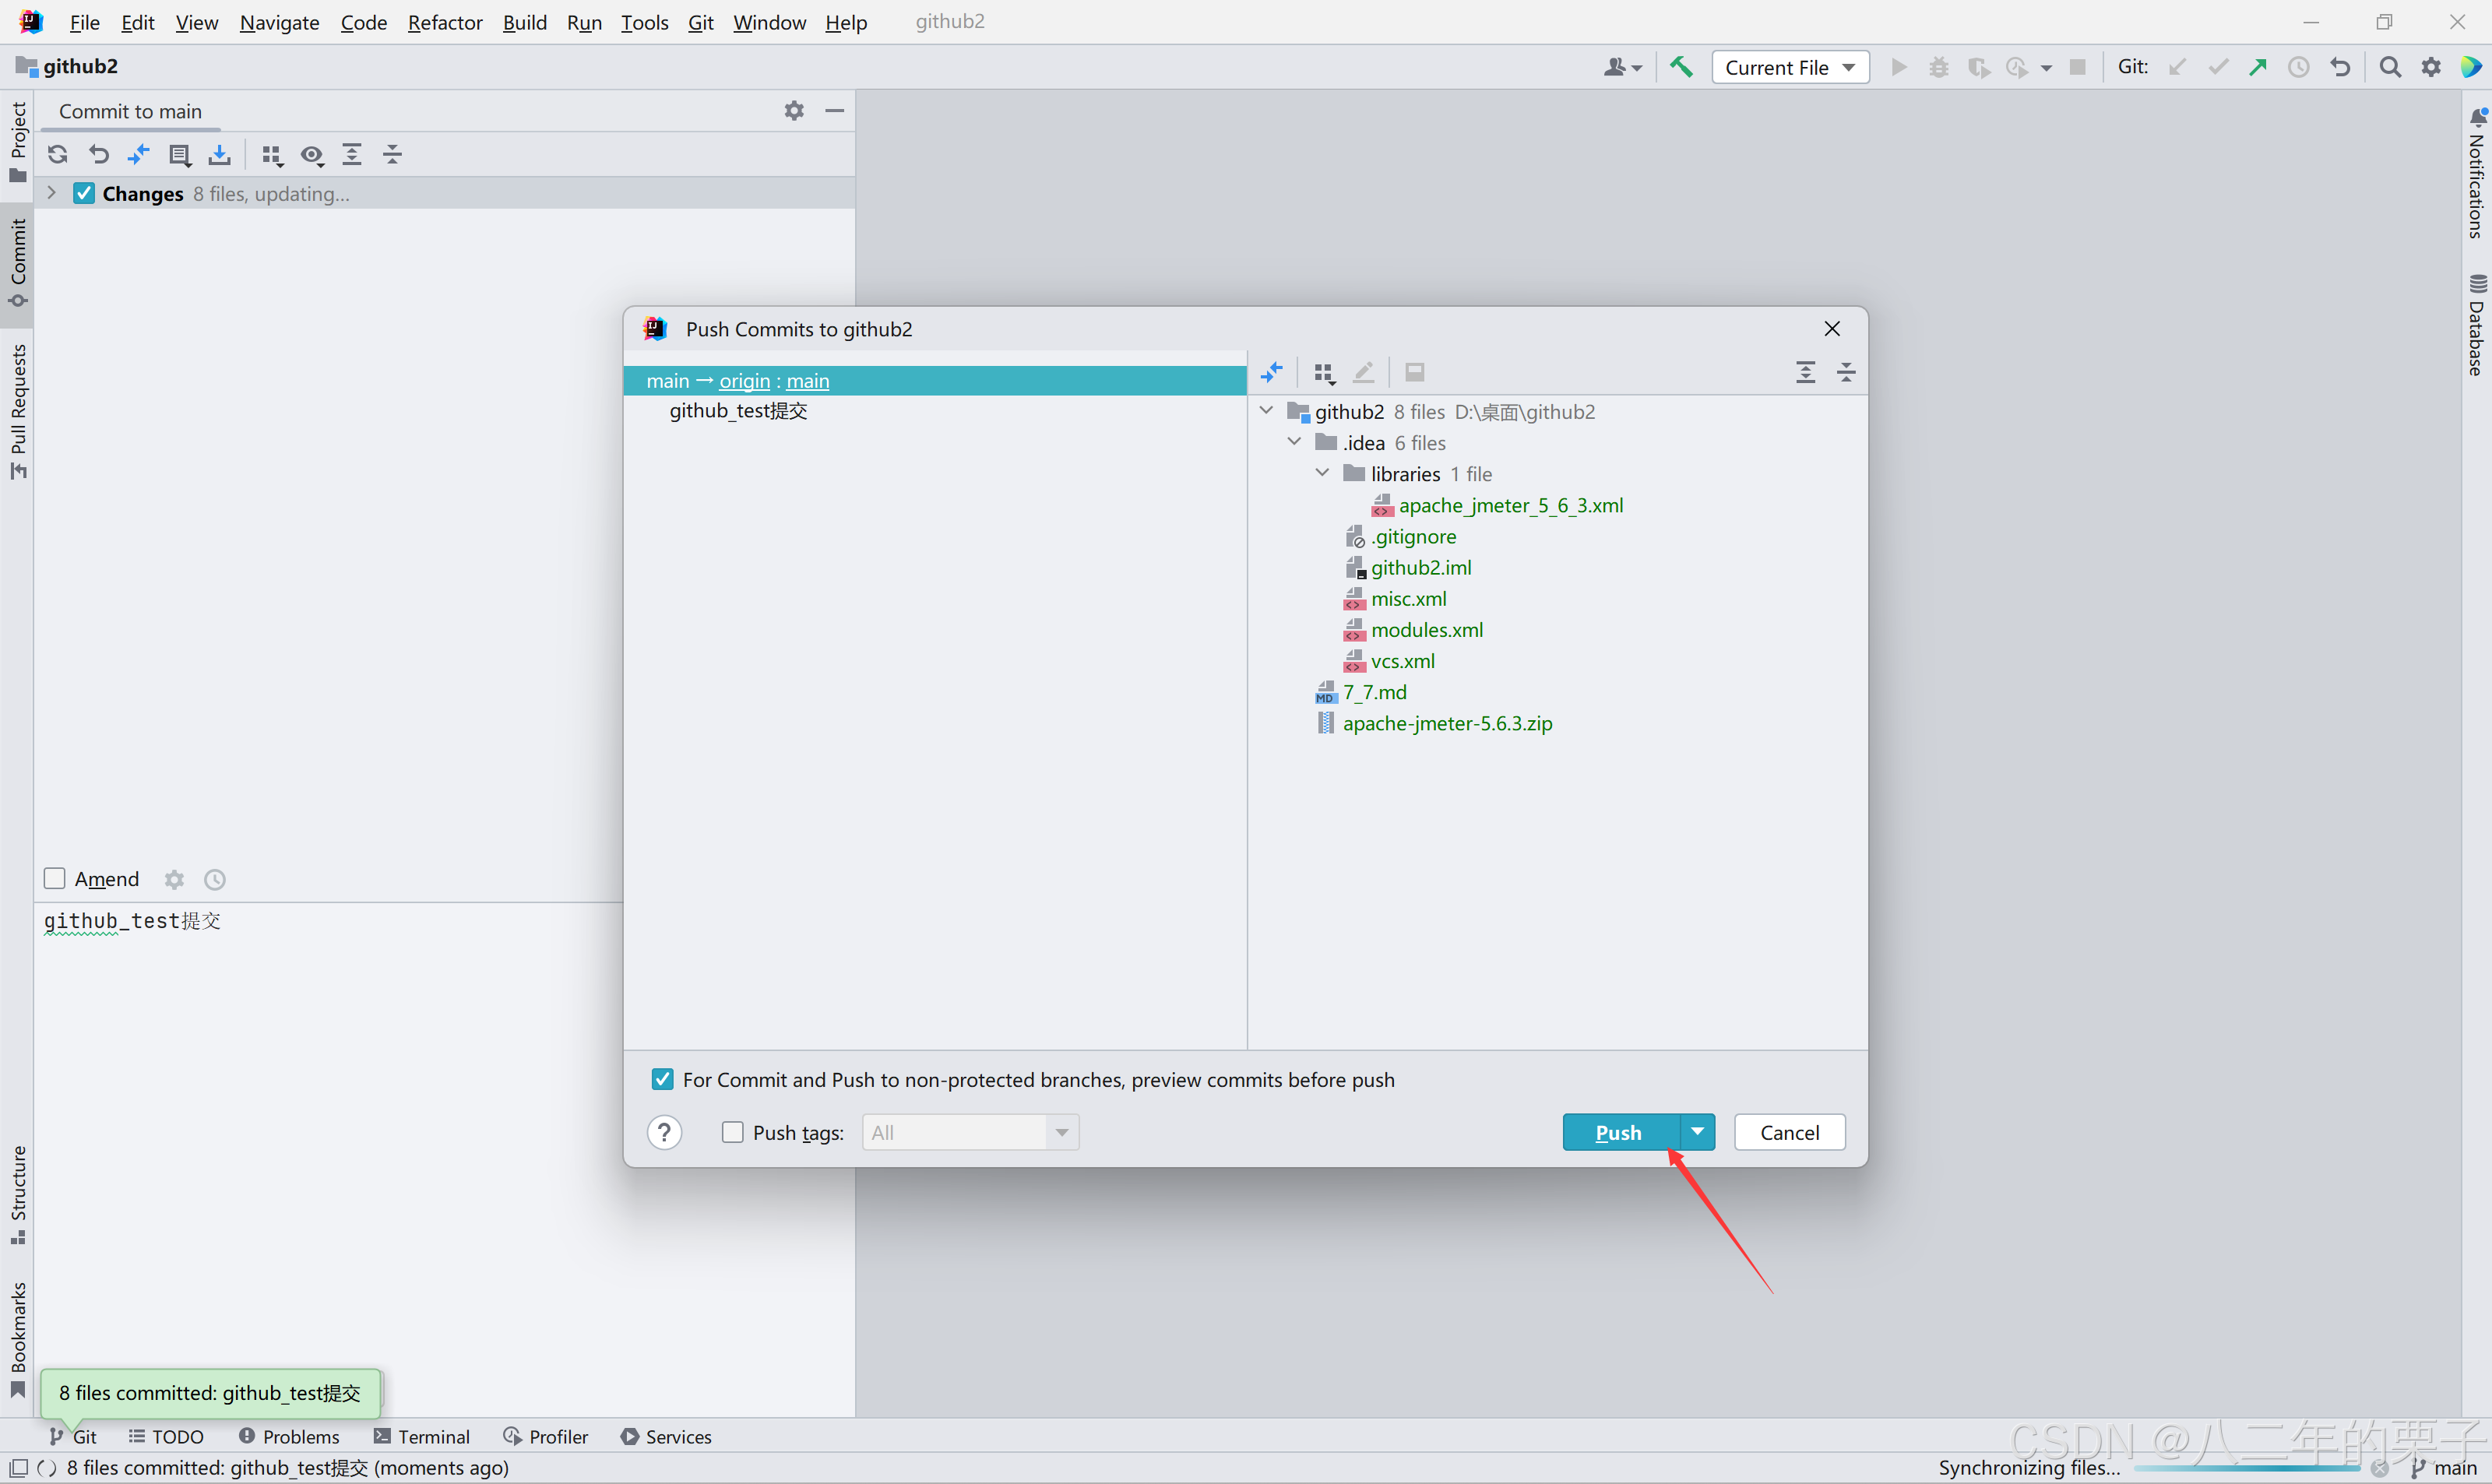Viewport: 2492px width, 1484px height.
Task: Collapse all files in Push dialog
Action: (1846, 372)
